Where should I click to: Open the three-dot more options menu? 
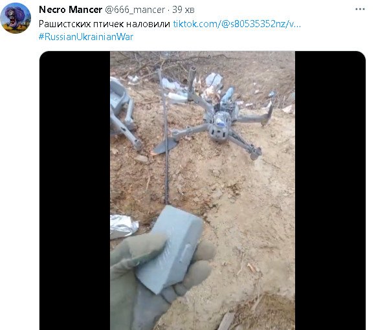tap(360, 9)
